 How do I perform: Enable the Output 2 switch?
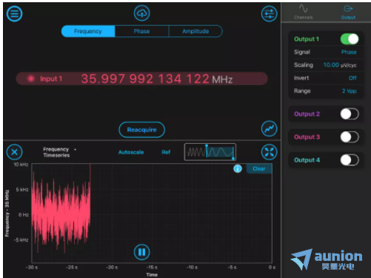(350, 114)
